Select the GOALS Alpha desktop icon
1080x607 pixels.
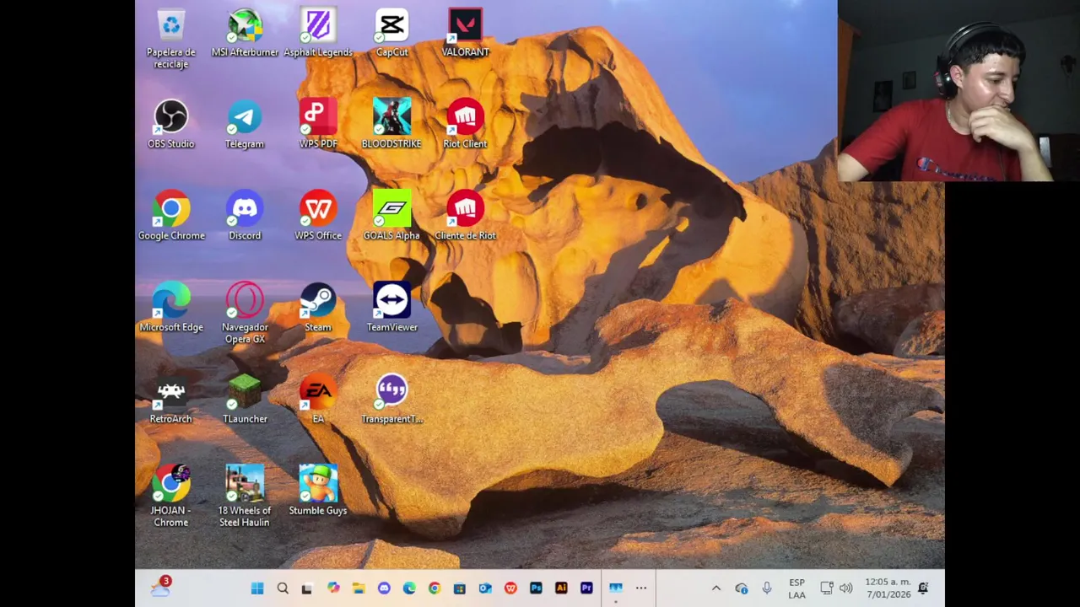click(x=391, y=217)
